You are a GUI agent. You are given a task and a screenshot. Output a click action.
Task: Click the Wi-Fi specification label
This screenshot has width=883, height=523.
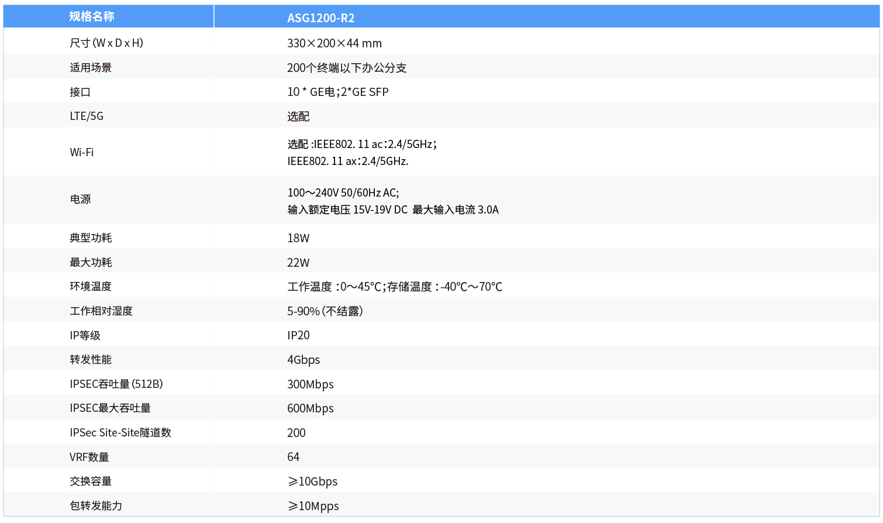[81, 152]
